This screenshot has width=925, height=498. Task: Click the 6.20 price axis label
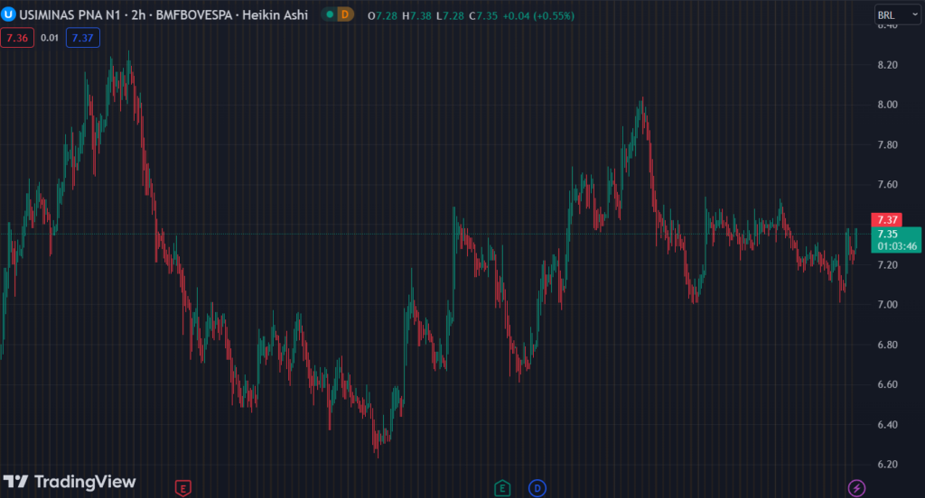(x=887, y=465)
